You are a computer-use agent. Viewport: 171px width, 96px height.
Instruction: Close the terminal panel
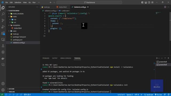point(168,58)
